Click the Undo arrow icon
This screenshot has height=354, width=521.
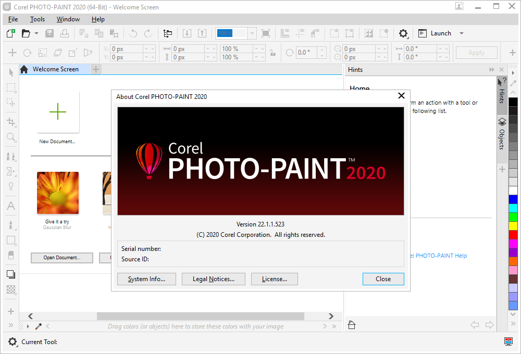point(133,33)
